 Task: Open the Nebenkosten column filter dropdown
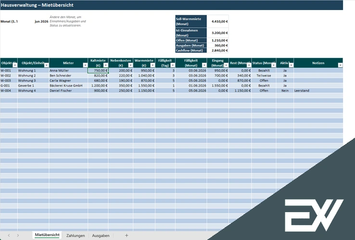coord(130,65)
